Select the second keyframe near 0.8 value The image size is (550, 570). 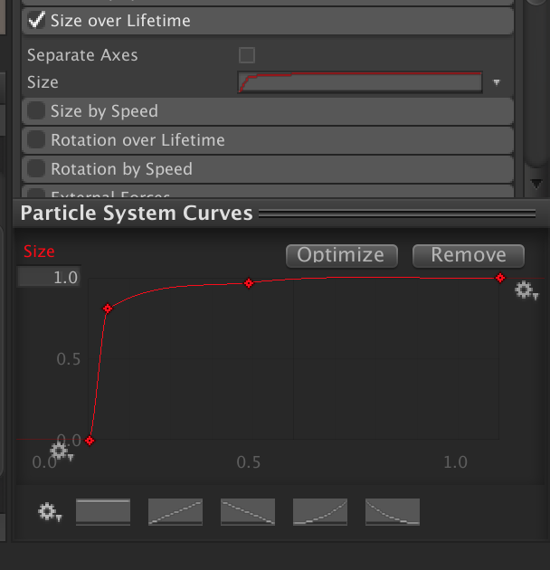point(108,309)
